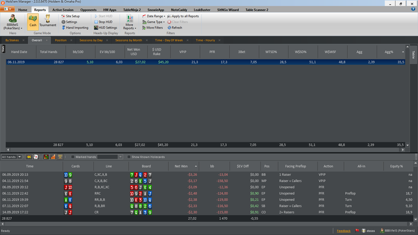Open TableNinja 2 tab
418x235 pixels.
[x=132, y=10]
